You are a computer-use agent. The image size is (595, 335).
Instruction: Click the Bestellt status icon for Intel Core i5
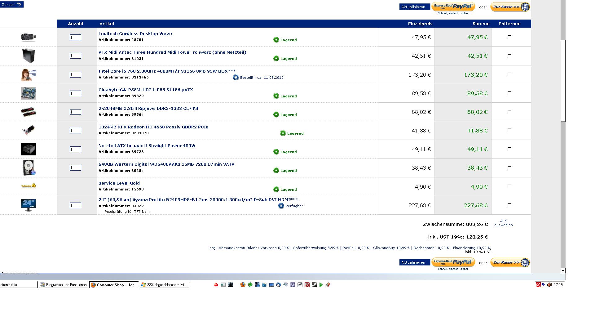[x=236, y=77]
